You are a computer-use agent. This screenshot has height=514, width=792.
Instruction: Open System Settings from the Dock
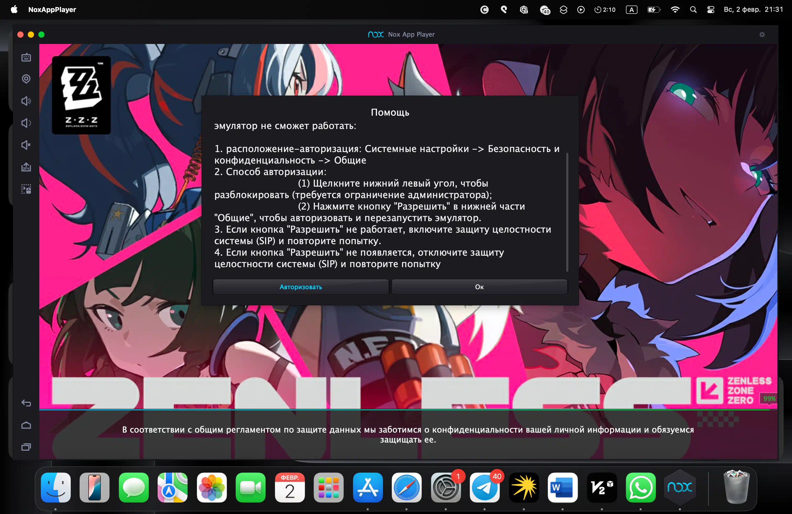point(445,487)
